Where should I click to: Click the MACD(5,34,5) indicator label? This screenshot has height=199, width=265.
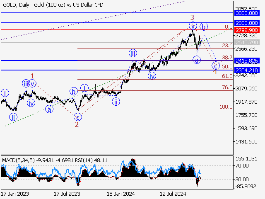[x=18, y=160]
